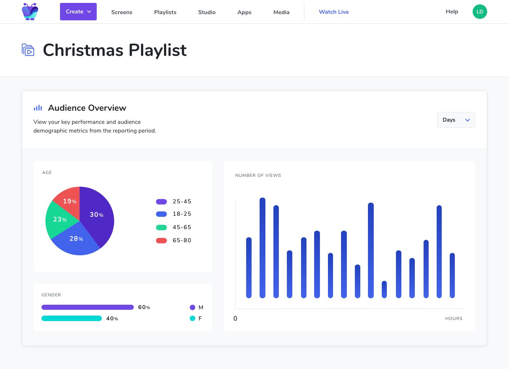This screenshot has width=509, height=369.
Task: Click the playlist icon beside Christmas Playlist
Action: pos(28,50)
